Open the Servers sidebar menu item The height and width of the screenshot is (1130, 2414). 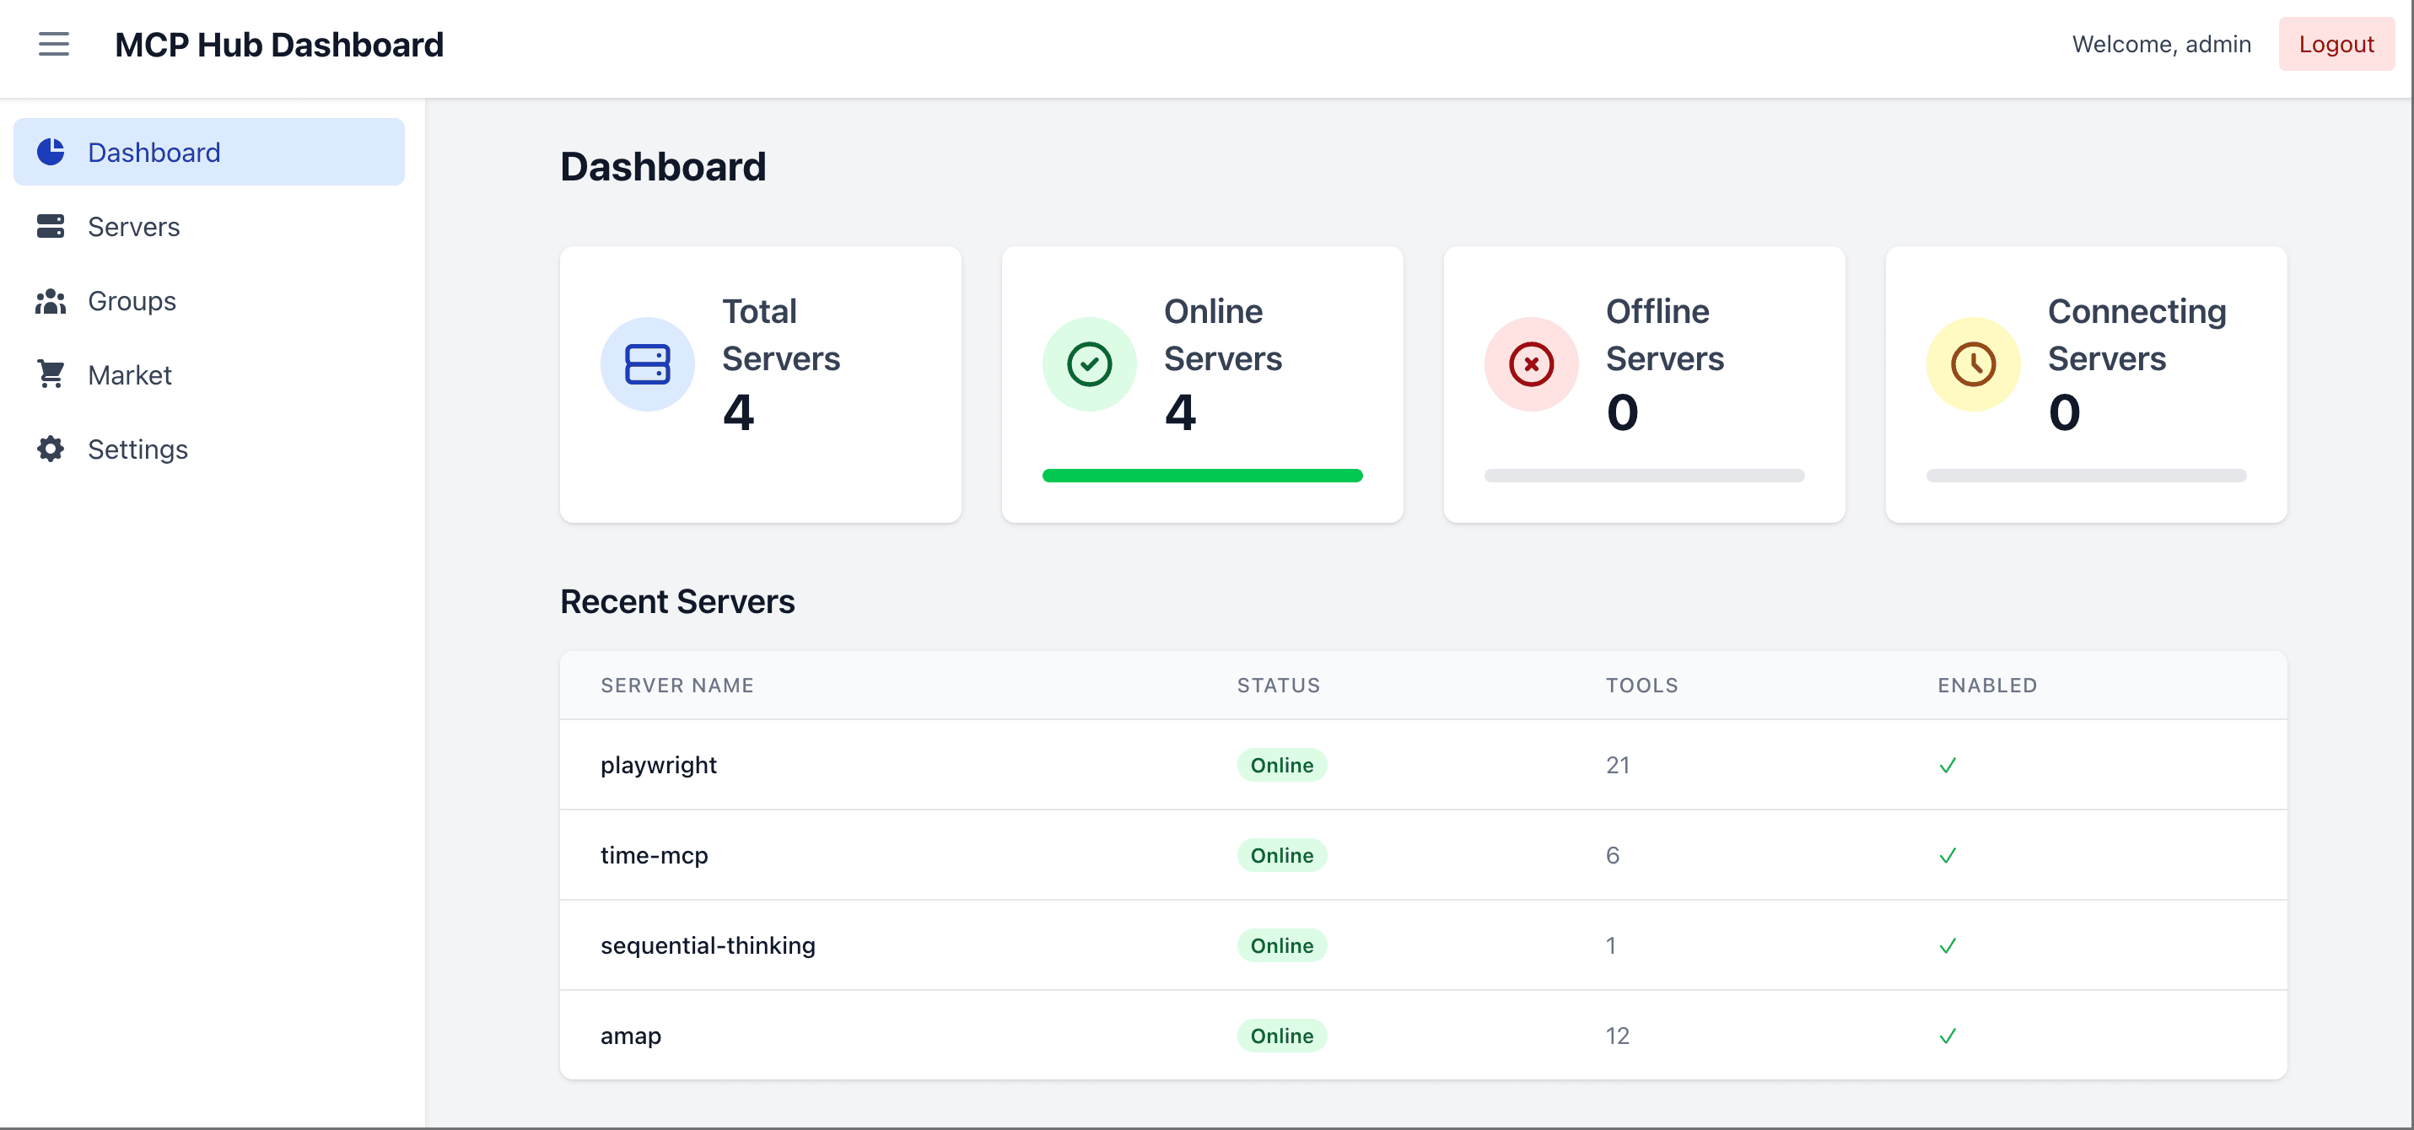[x=133, y=226]
